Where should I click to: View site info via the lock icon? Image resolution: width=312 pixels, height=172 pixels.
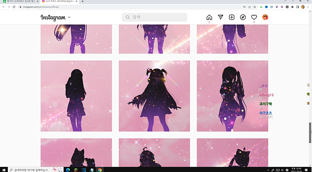coord(20,7)
